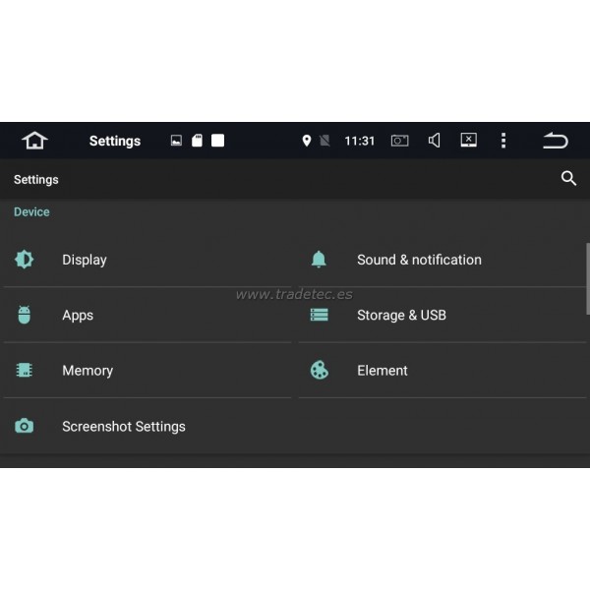Select the Element option
This screenshot has height=590, width=590.
tap(383, 371)
